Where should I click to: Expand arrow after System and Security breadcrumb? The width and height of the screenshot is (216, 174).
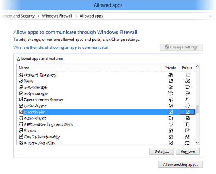(x=38, y=16)
